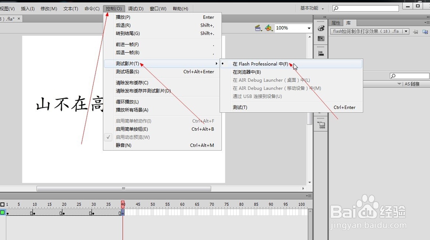Image resolution: width=430 pixels, height=240 pixels.
Task: Open the collapsed panel icon below the Align group
Action: coord(321,125)
